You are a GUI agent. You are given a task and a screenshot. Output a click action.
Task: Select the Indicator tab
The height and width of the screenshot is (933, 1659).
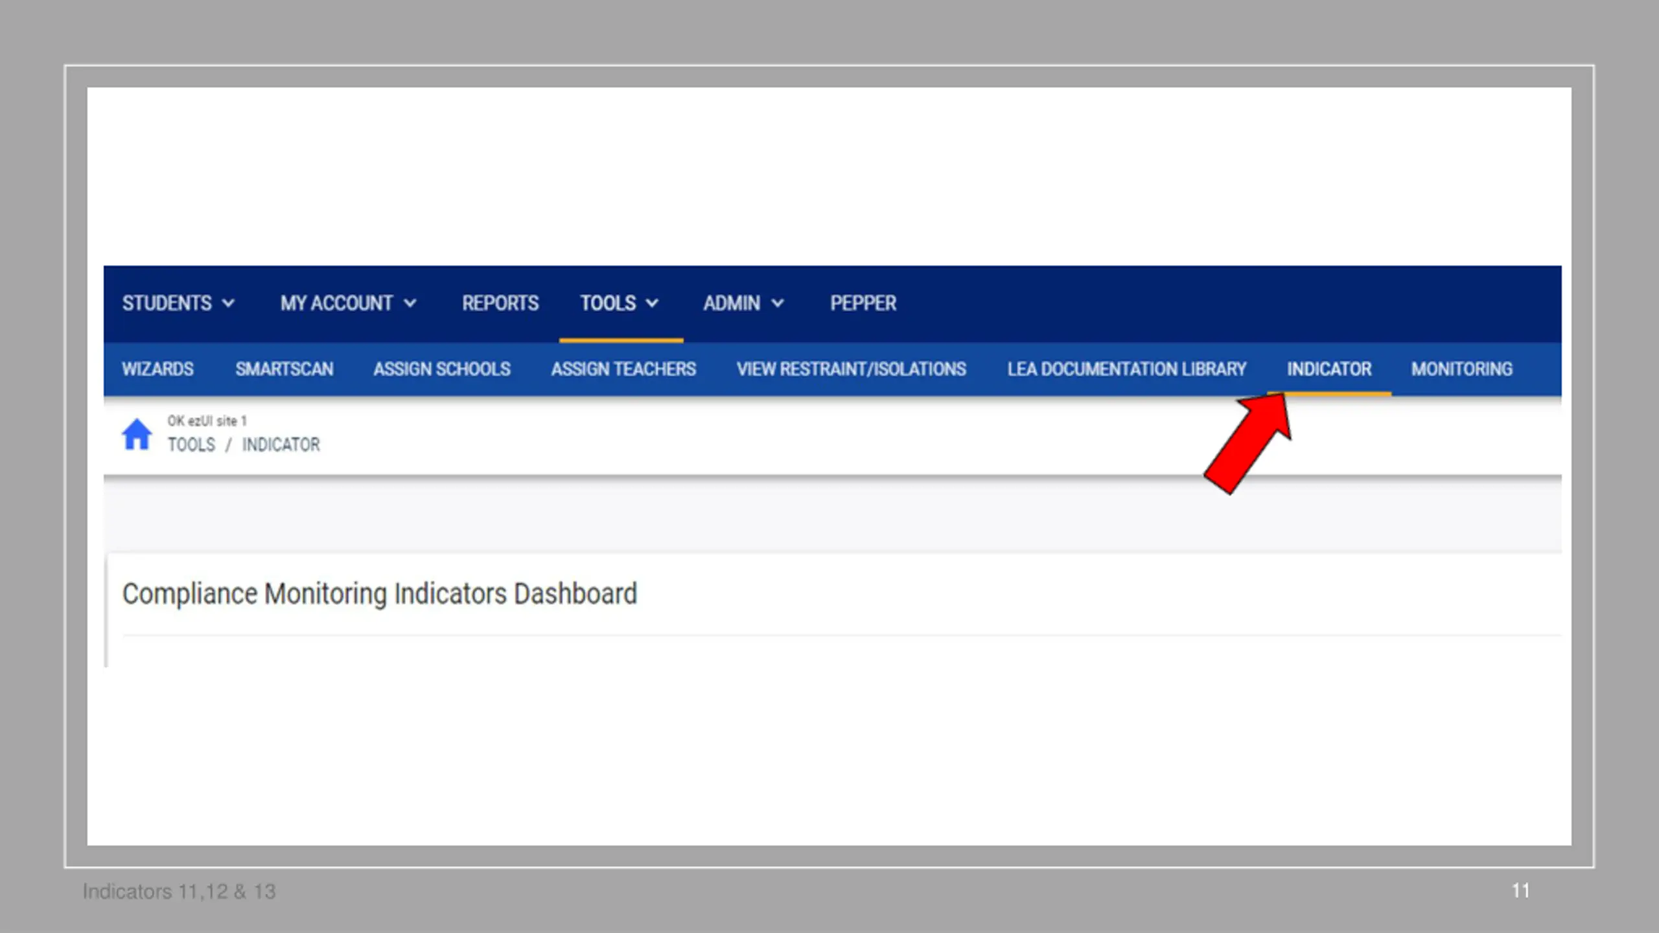pos(1329,369)
